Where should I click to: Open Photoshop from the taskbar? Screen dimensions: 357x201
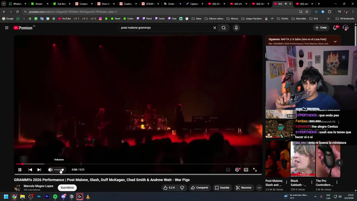39,197
